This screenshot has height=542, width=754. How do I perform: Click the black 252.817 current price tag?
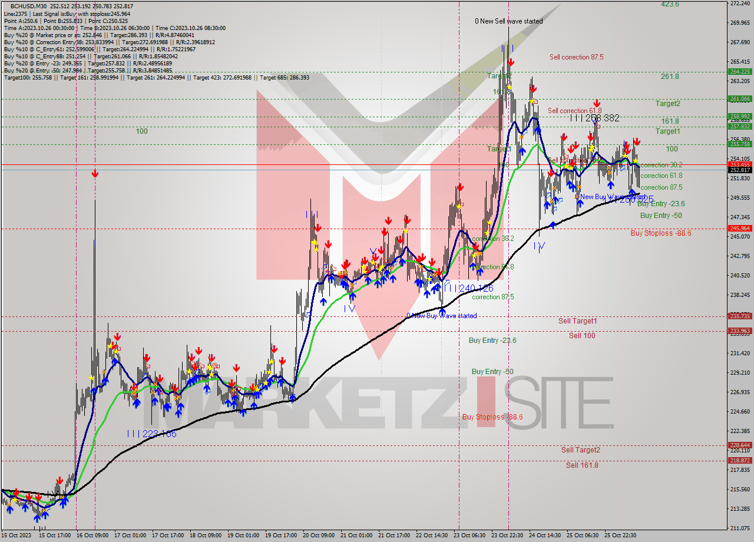point(740,170)
